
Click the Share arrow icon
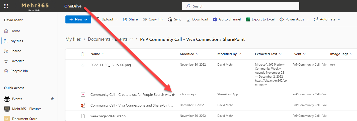125,19
